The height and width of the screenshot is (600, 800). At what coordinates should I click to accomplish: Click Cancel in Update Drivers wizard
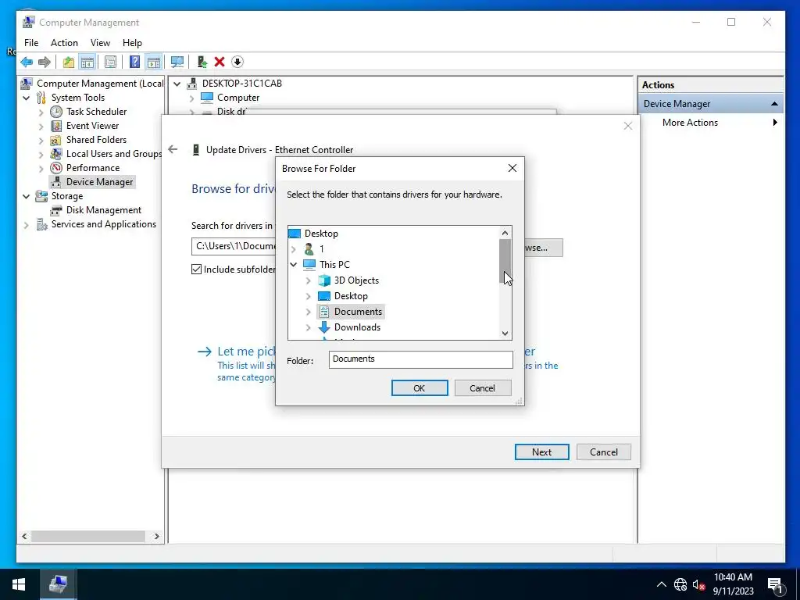coord(604,452)
